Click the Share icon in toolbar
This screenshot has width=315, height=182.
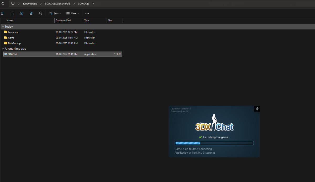[31, 13]
